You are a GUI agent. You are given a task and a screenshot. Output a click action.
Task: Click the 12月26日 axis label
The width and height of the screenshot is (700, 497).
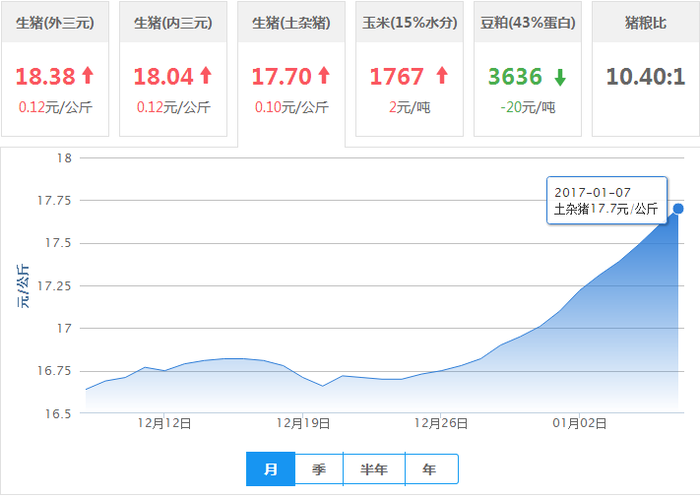(x=441, y=423)
